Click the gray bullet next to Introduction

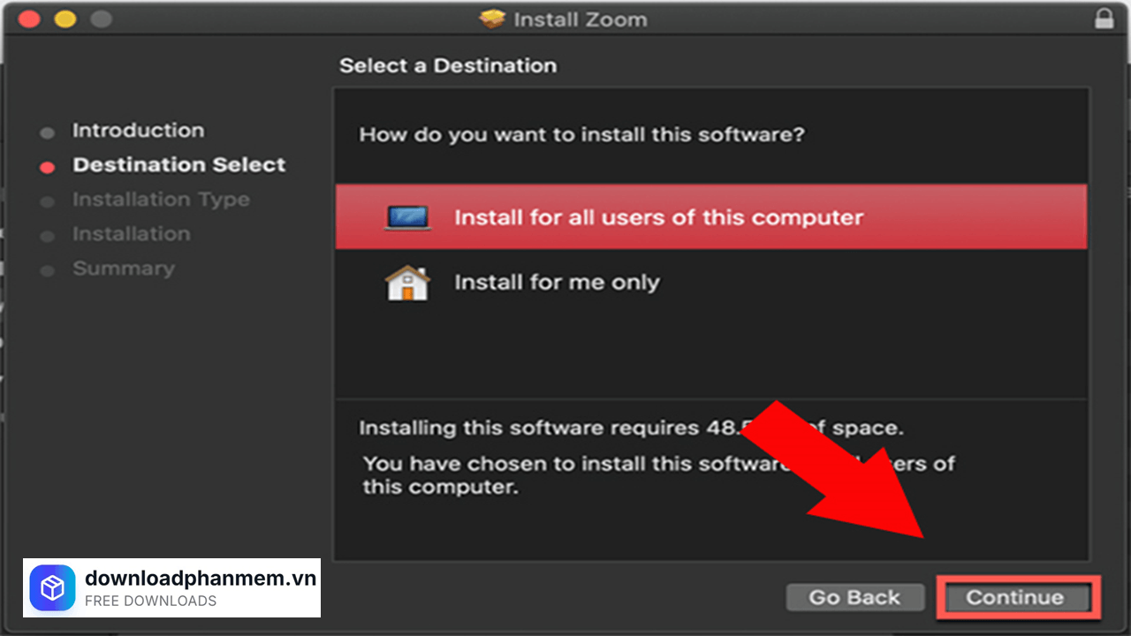click(48, 132)
